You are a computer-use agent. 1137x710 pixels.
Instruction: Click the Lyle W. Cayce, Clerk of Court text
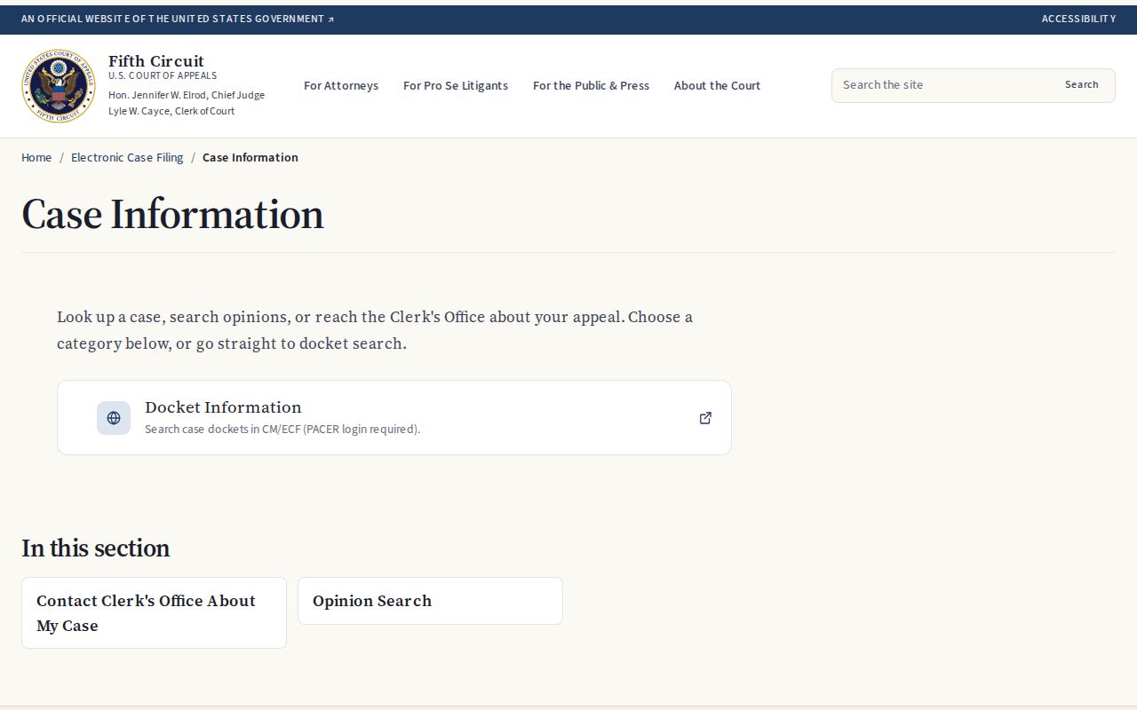(x=171, y=111)
